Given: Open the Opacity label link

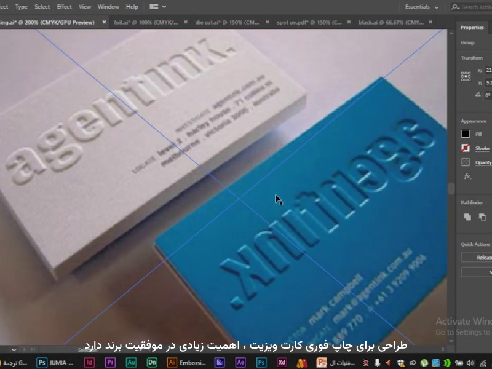Looking at the screenshot, I should click(483, 162).
